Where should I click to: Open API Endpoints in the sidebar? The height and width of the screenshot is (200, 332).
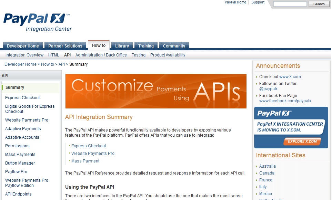click(x=18, y=194)
